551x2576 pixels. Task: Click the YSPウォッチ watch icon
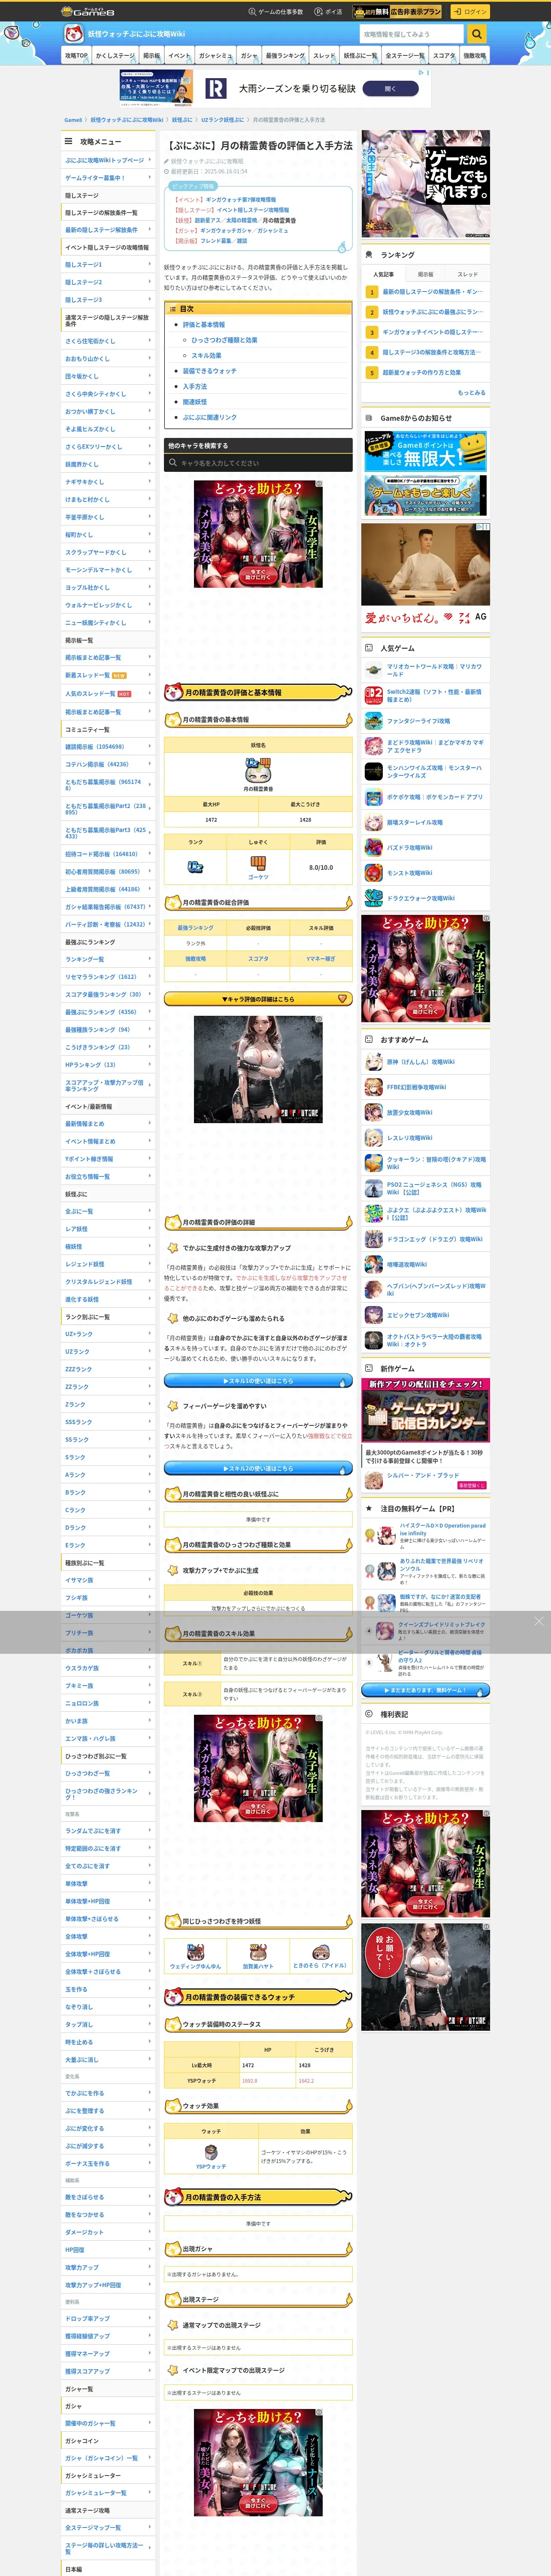(211, 2151)
